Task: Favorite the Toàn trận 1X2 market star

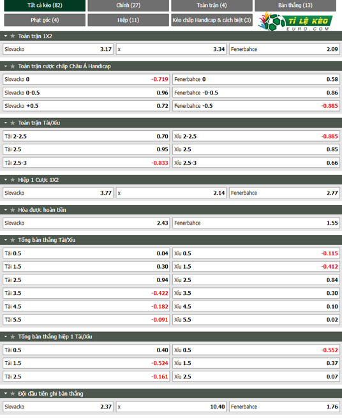Action: click(13, 36)
